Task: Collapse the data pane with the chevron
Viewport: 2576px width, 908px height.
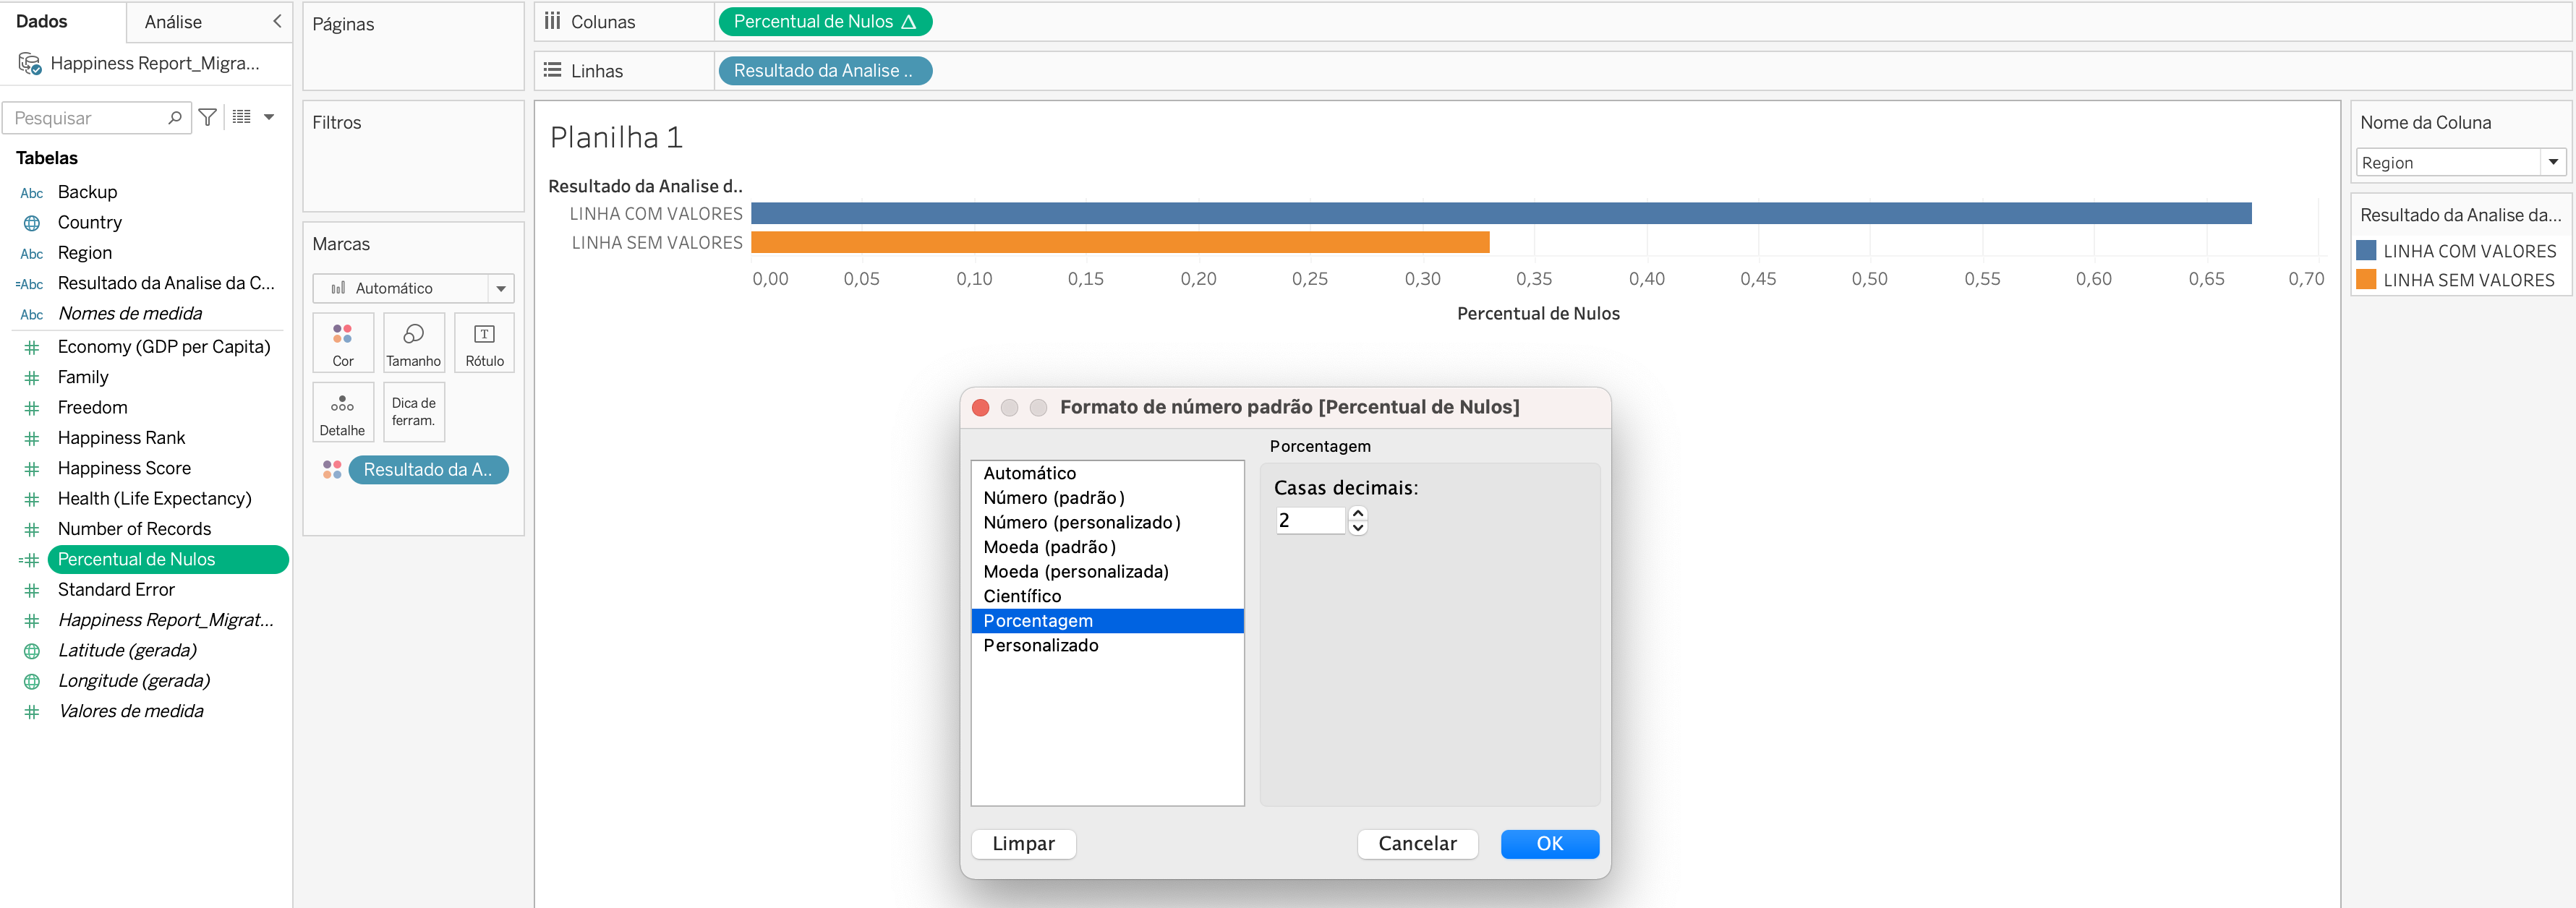Action: point(277,21)
